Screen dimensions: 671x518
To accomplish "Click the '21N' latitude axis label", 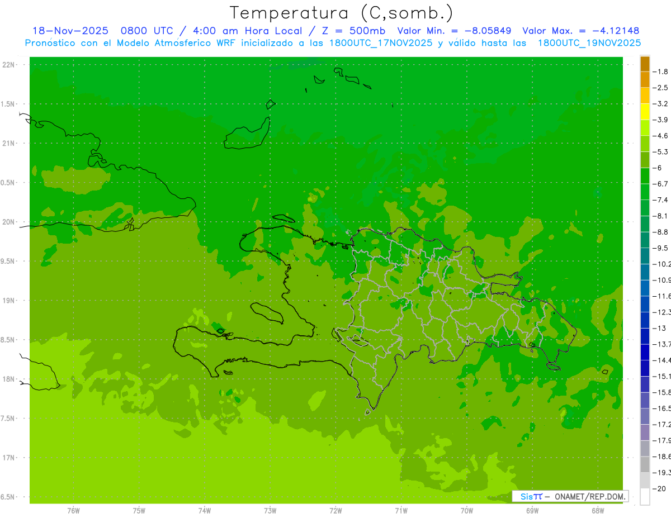I will (x=9, y=144).
